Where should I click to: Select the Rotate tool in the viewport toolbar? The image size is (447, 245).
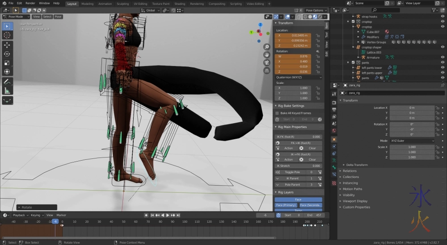(x=7, y=54)
